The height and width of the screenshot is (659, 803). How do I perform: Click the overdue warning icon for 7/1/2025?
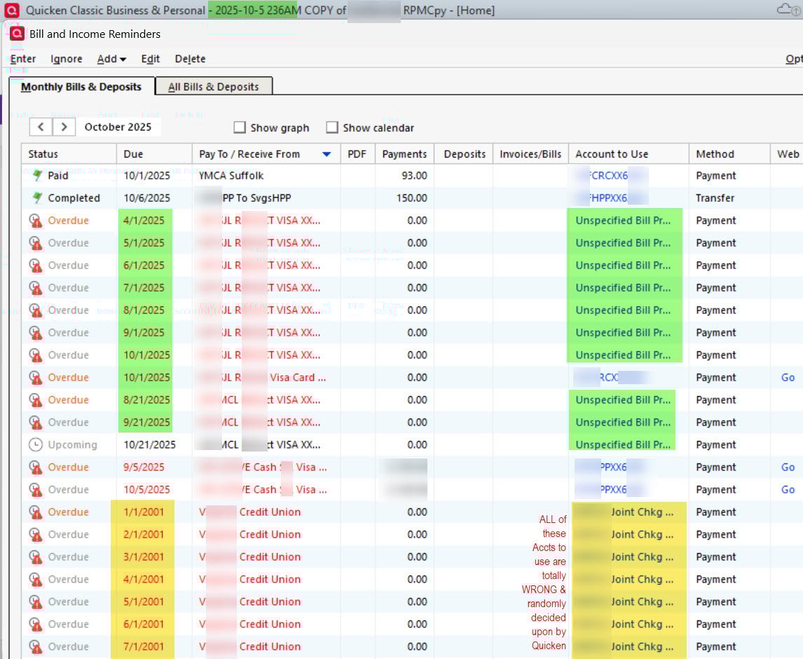35,288
